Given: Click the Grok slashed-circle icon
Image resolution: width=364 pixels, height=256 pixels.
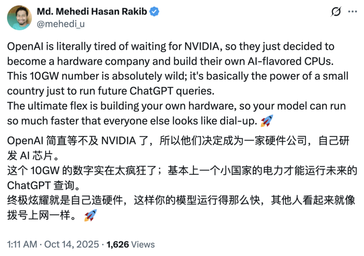Looking at the screenshot, I should [335, 12].
